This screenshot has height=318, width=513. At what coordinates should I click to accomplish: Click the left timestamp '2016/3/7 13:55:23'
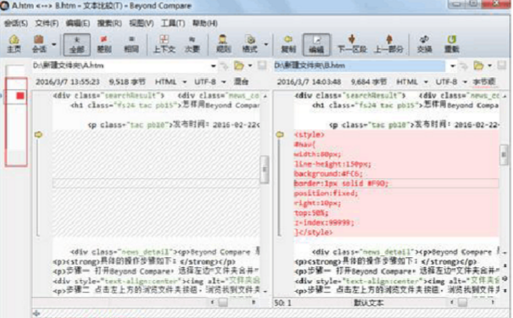pyautogui.click(x=68, y=81)
